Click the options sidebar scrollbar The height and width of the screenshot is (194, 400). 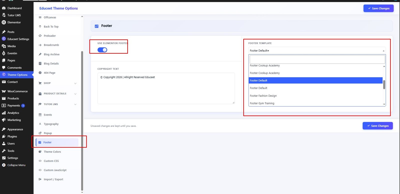[x=82, y=121]
